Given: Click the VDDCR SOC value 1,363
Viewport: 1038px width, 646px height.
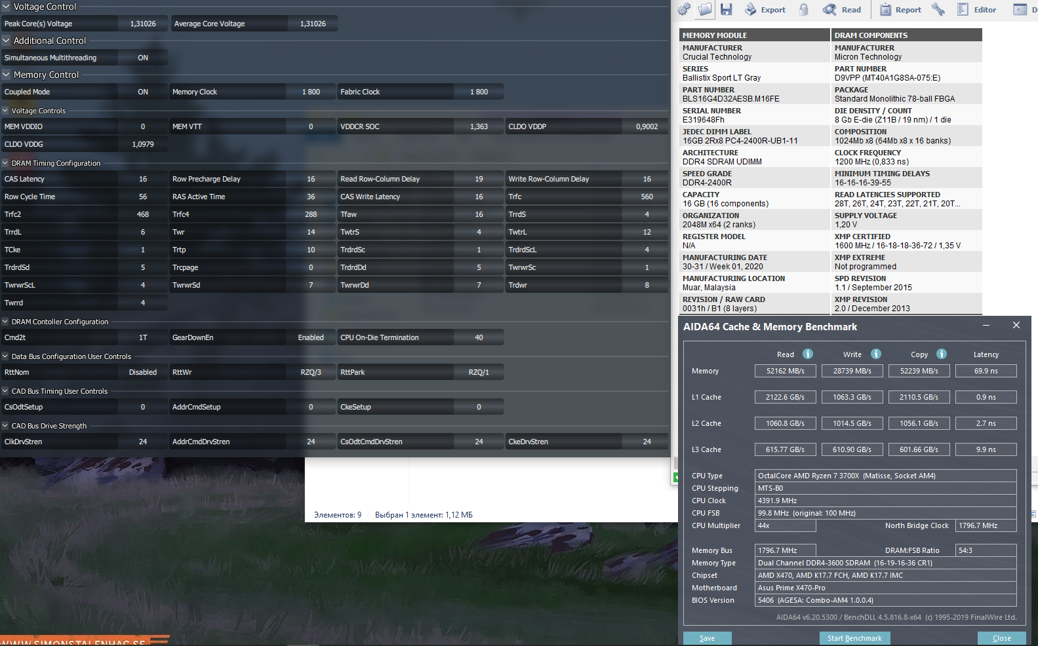Looking at the screenshot, I should coord(479,126).
